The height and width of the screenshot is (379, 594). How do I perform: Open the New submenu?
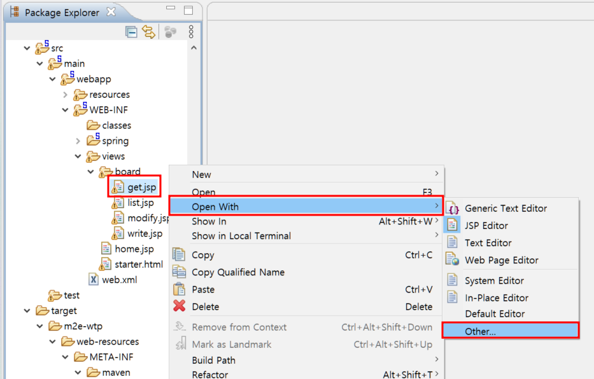pos(306,174)
